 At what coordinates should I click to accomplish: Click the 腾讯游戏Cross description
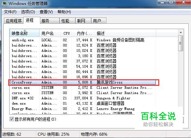click(109, 83)
